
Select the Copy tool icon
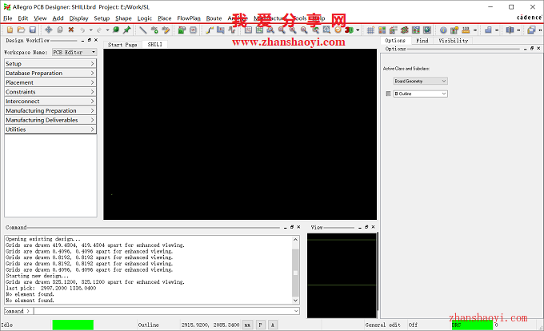point(60,30)
